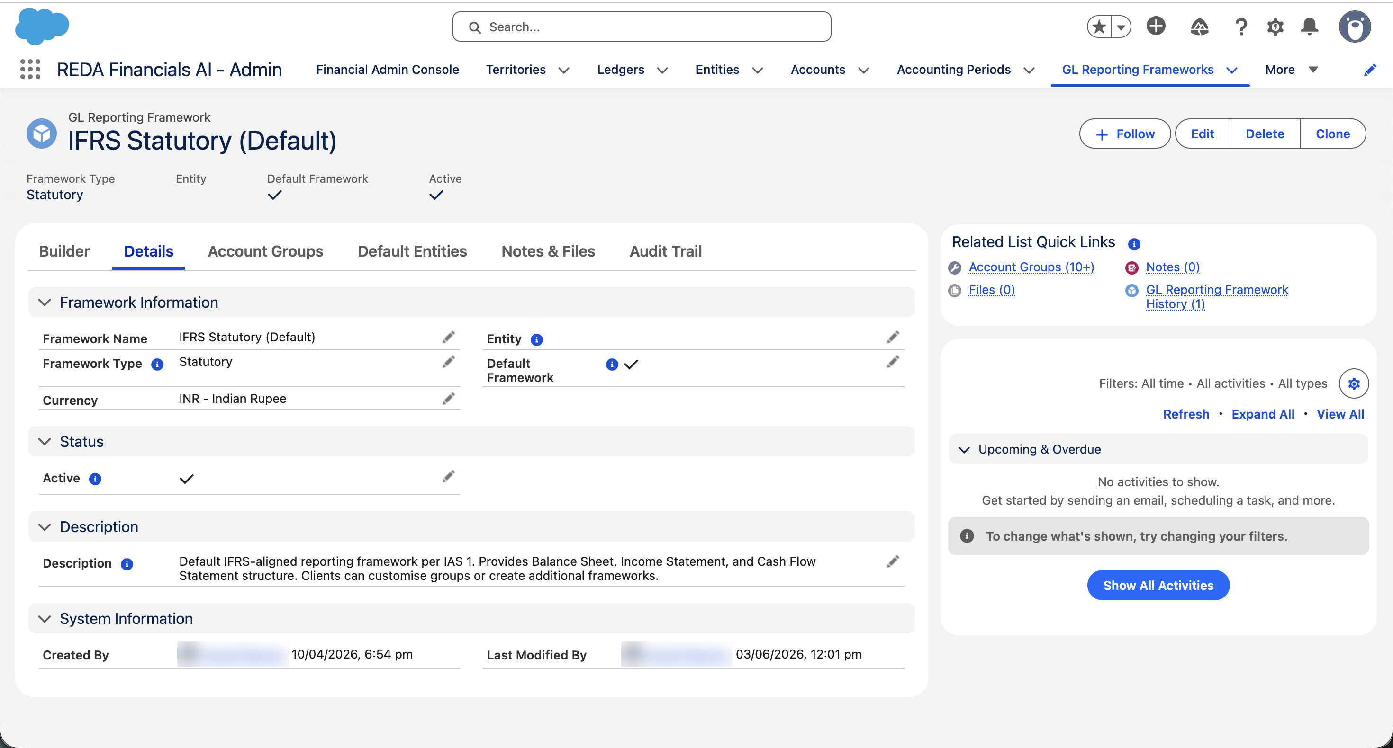1393x748 pixels.
Task: Click the Favorites star icon
Action: [x=1099, y=27]
